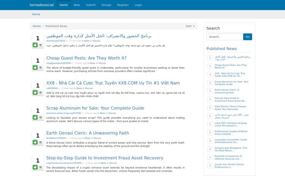
Task: Go to the Submit page
Action: 91,5
